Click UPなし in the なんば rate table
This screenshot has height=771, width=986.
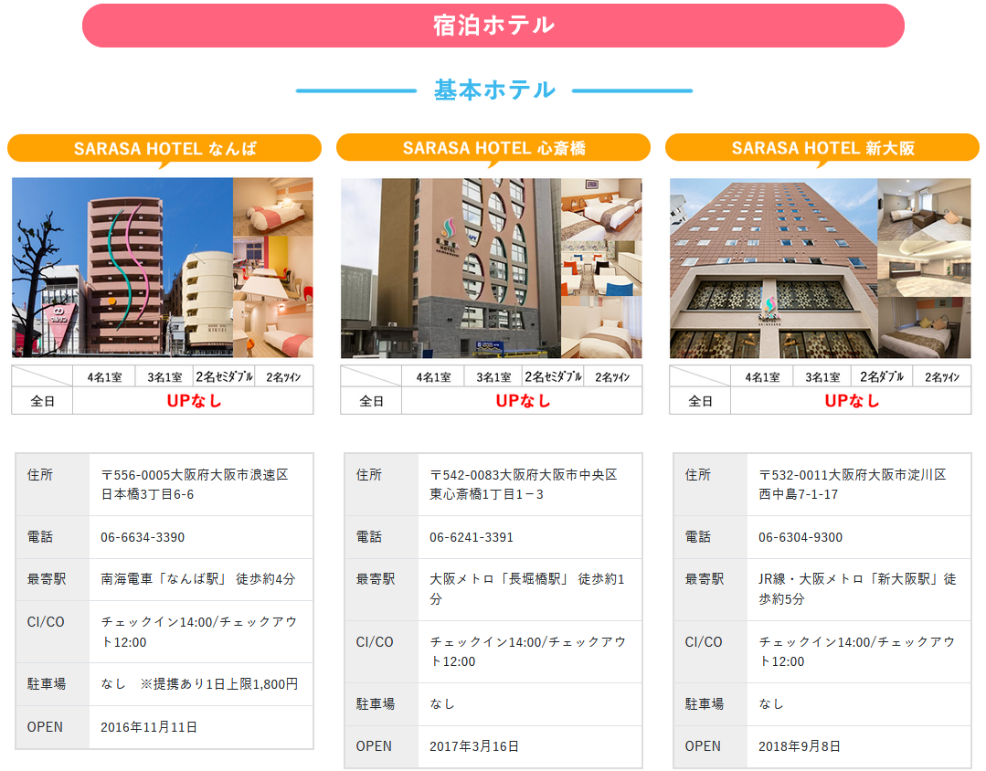[194, 401]
